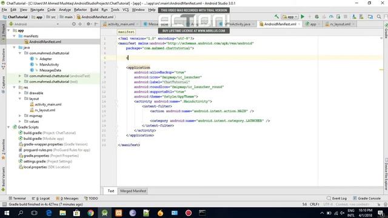
Task: Open the Event Log
Action: (336, 198)
